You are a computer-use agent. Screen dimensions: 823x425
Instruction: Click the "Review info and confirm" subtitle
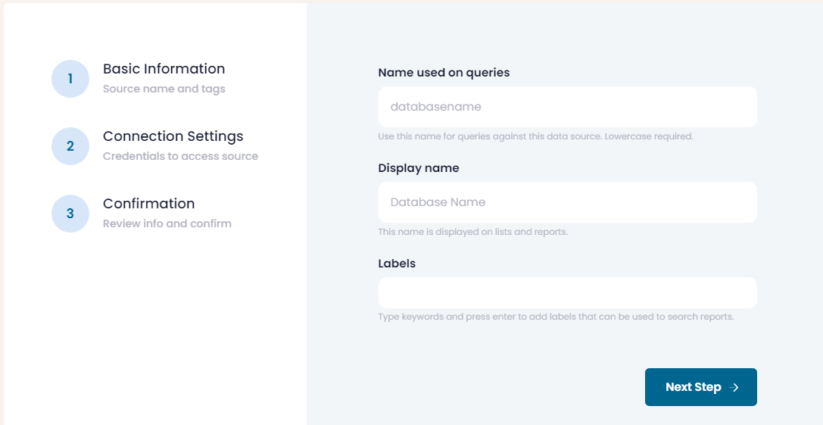click(x=167, y=223)
